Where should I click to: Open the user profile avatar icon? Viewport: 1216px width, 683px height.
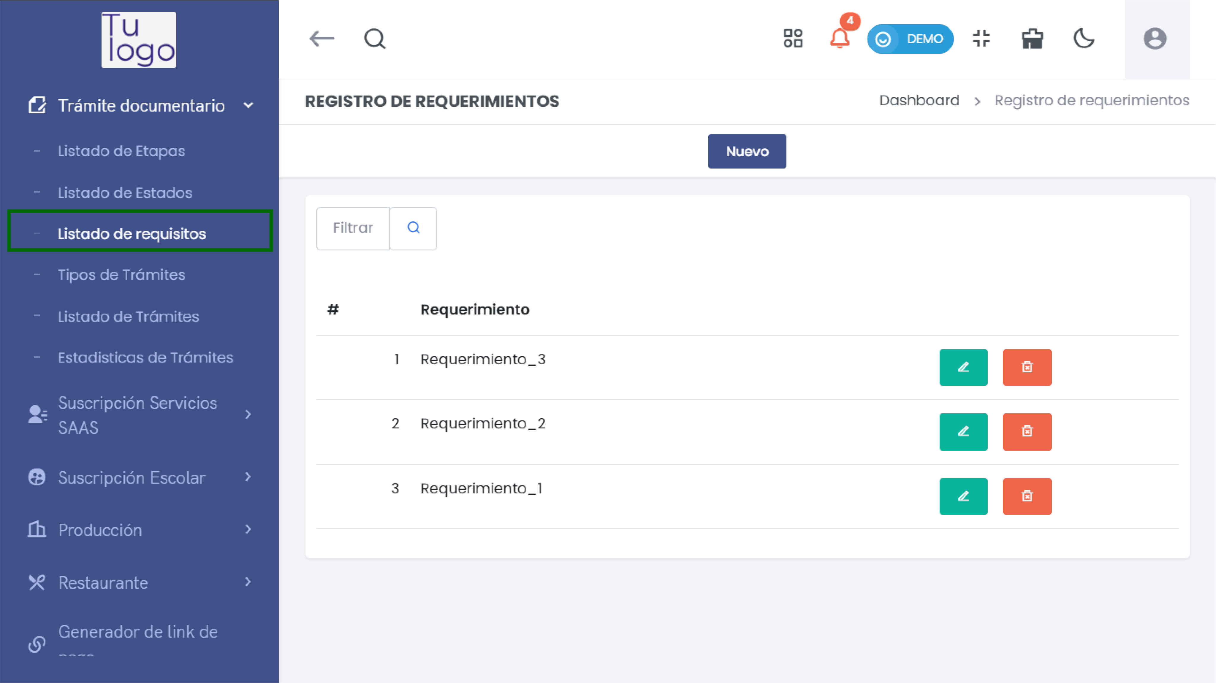point(1155,38)
